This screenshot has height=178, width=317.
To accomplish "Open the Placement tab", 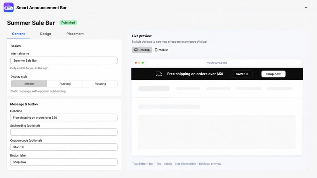I will pyautogui.click(x=75, y=34).
